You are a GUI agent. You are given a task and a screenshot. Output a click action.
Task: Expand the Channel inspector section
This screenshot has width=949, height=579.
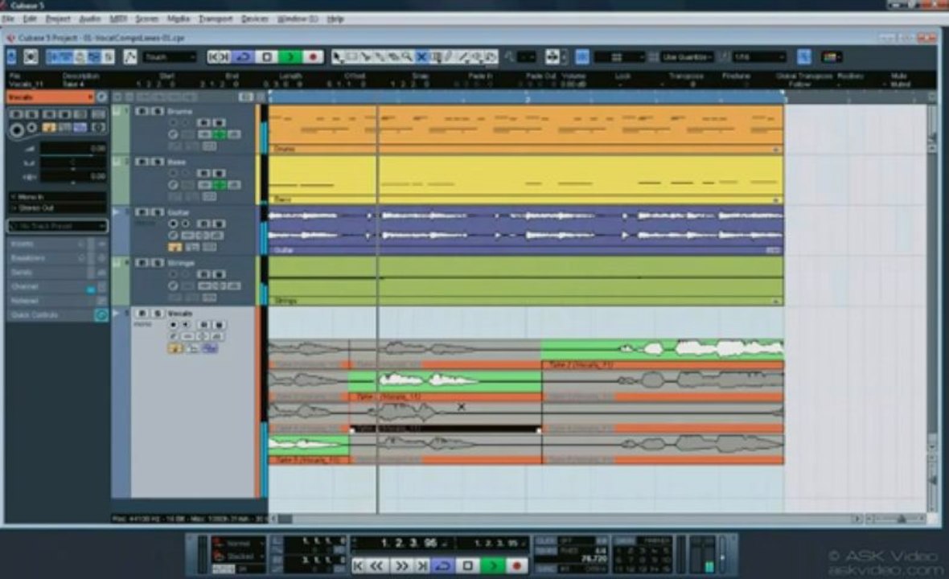pyautogui.click(x=57, y=287)
